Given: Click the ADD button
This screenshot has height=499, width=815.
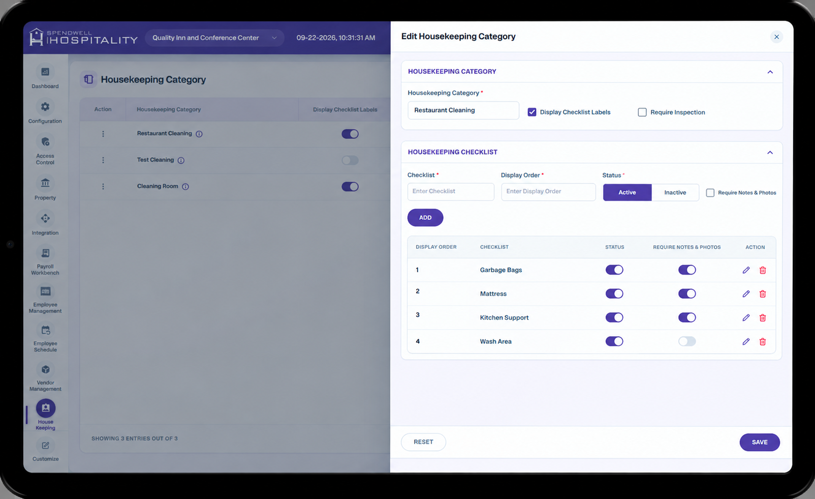Looking at the screenshot, I should click(425, 218).
